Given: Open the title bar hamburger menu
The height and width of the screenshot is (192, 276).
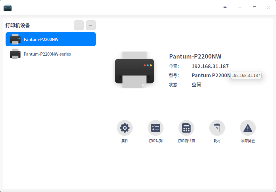Looking at the screenshot, I should tap(225, 8).
